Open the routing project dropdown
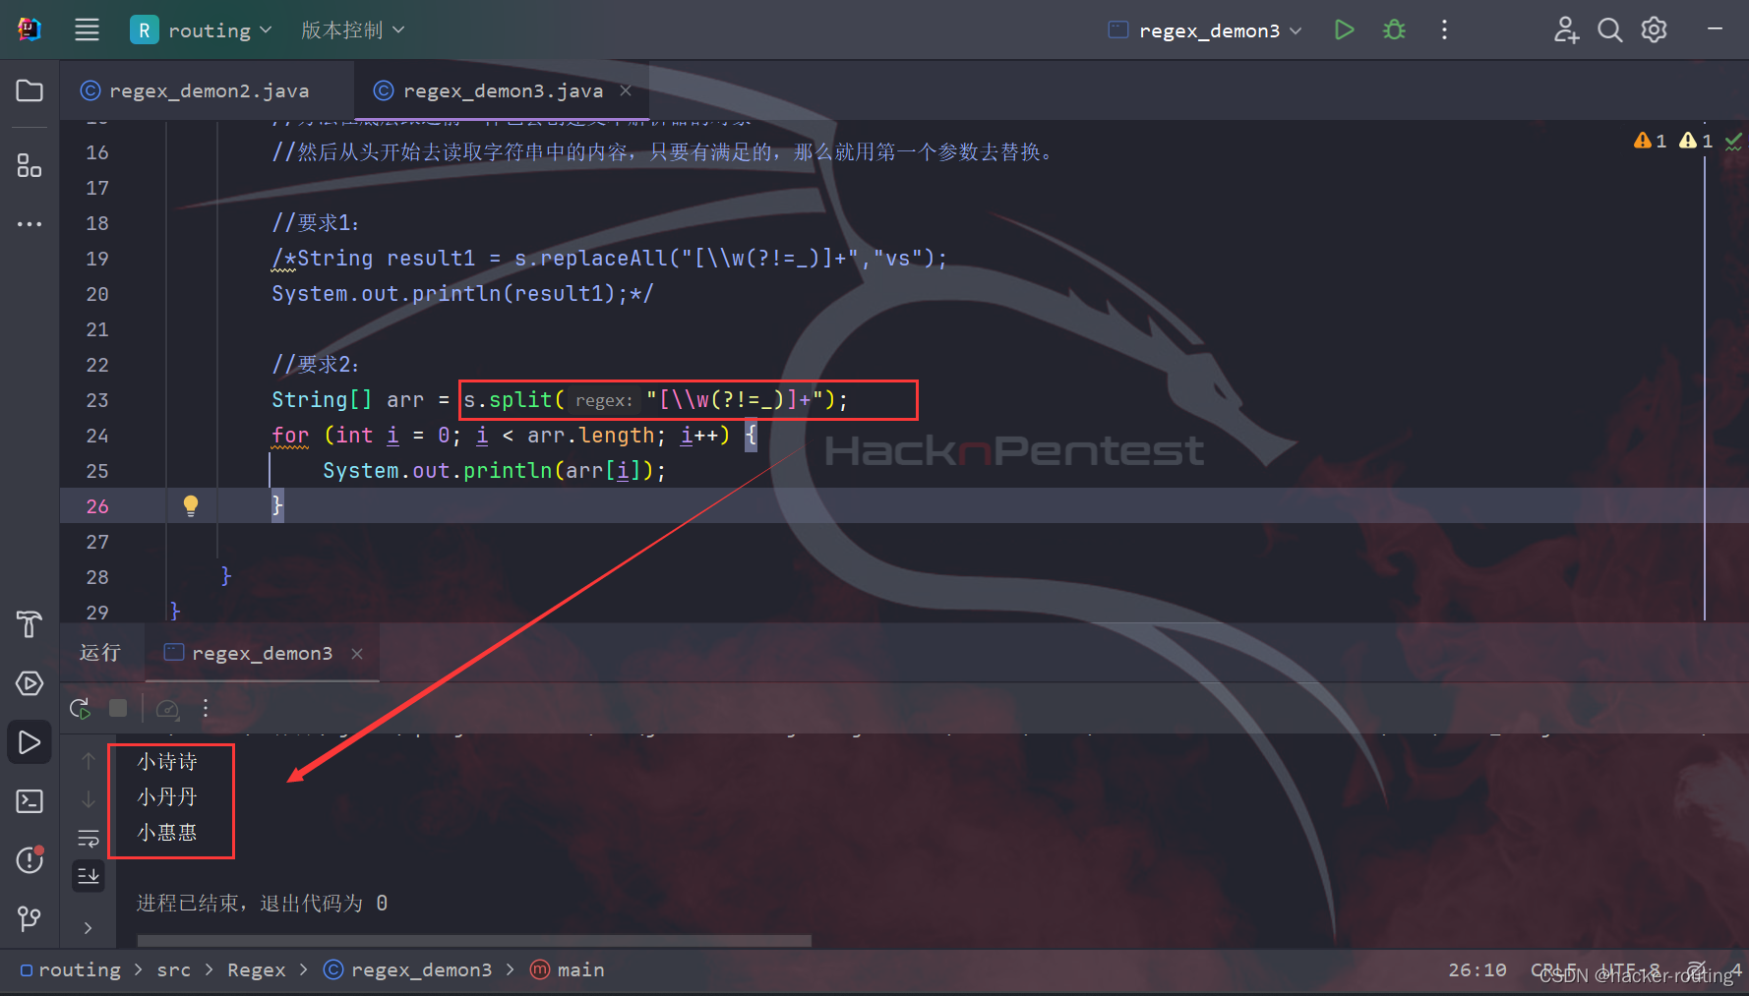 [202, 30]
